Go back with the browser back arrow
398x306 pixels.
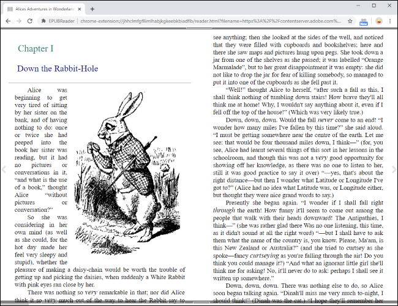(8, 21)
